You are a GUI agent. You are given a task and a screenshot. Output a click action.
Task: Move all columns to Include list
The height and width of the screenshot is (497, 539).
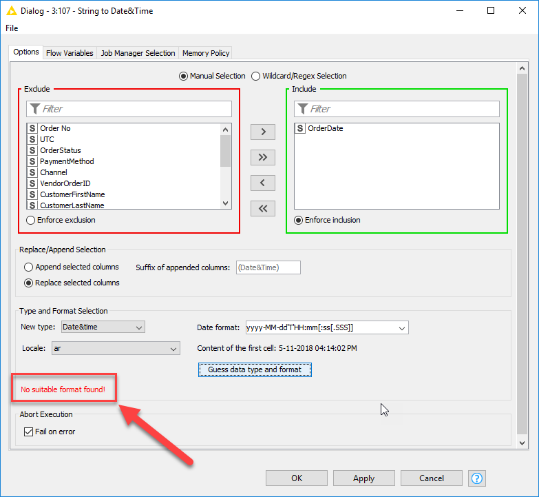(x=262, y=157)
